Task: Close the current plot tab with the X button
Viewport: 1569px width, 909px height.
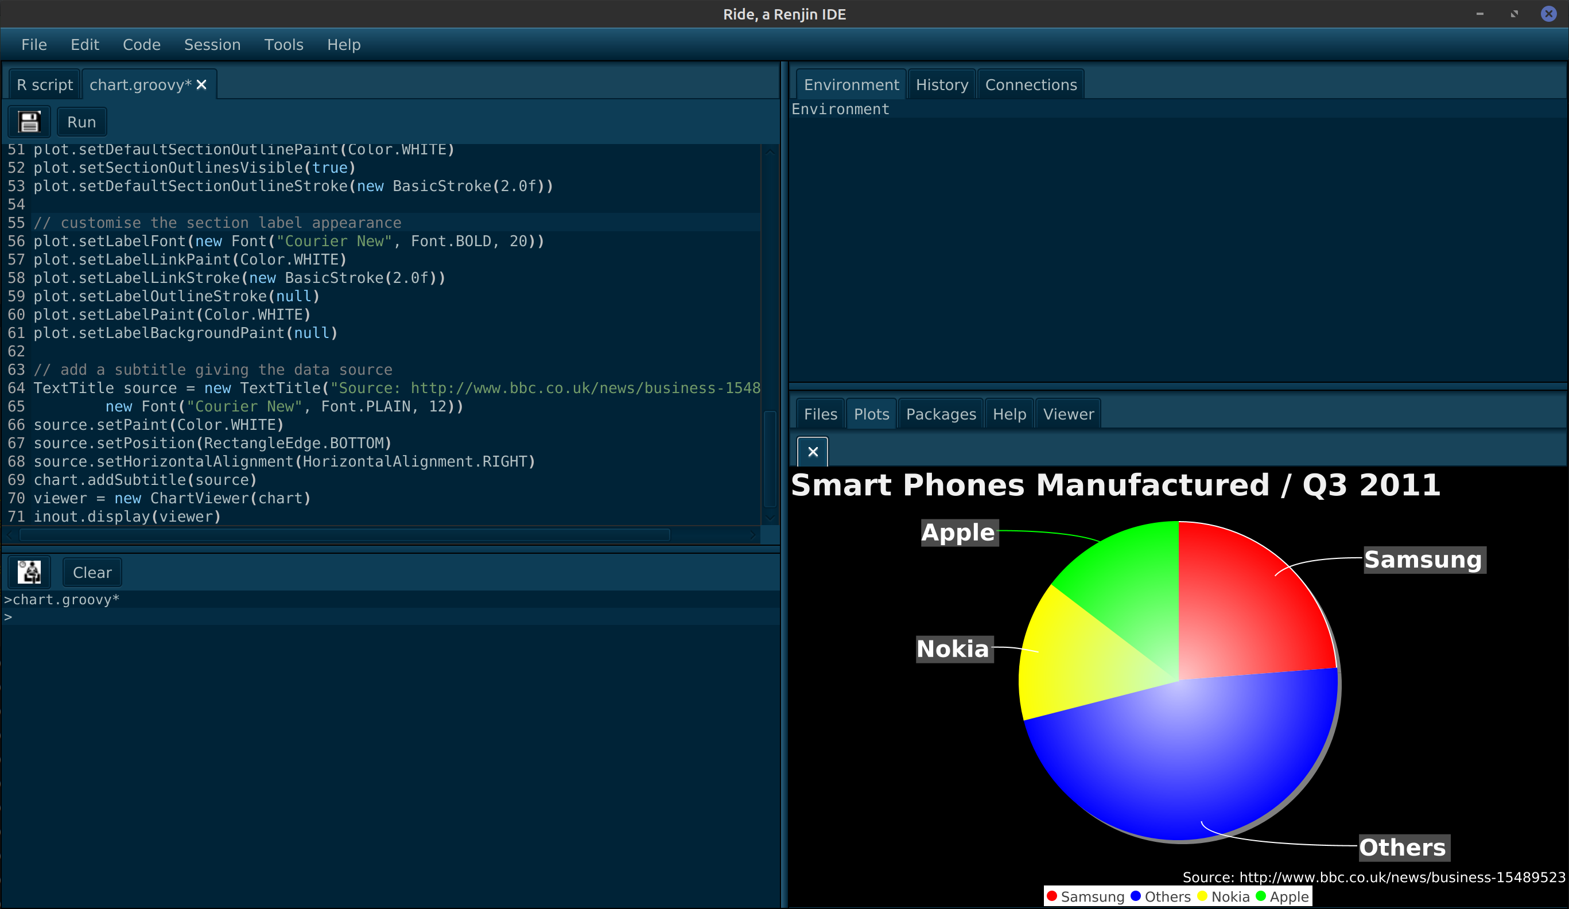Action: 813,452
